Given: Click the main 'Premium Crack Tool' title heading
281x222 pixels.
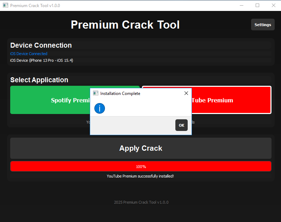Looking at the screenshot, I should [125, 25].
